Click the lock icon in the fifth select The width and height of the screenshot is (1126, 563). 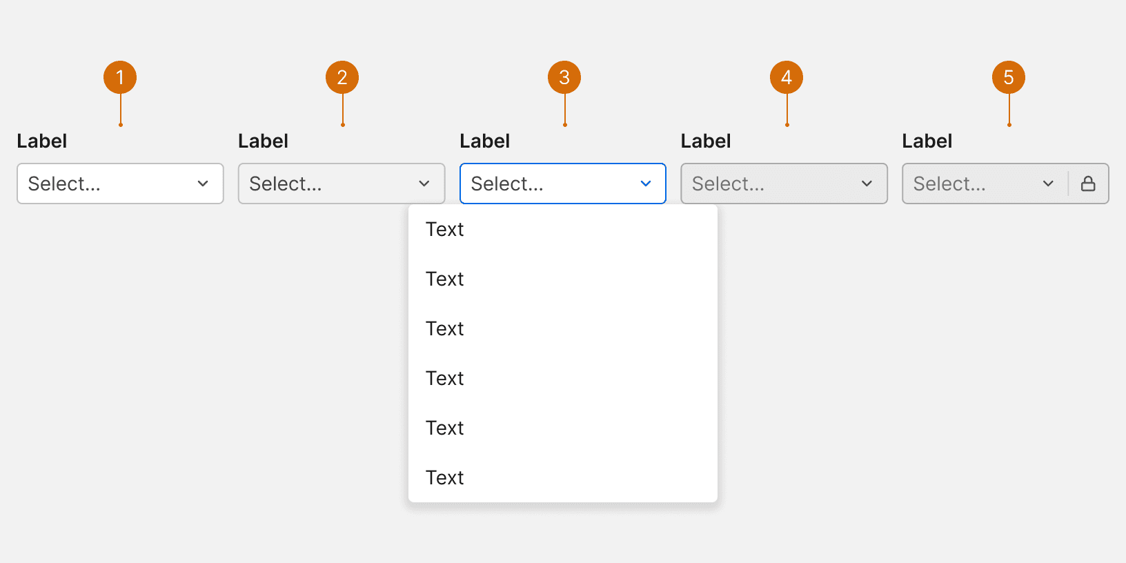click(x=1088, y=184)
